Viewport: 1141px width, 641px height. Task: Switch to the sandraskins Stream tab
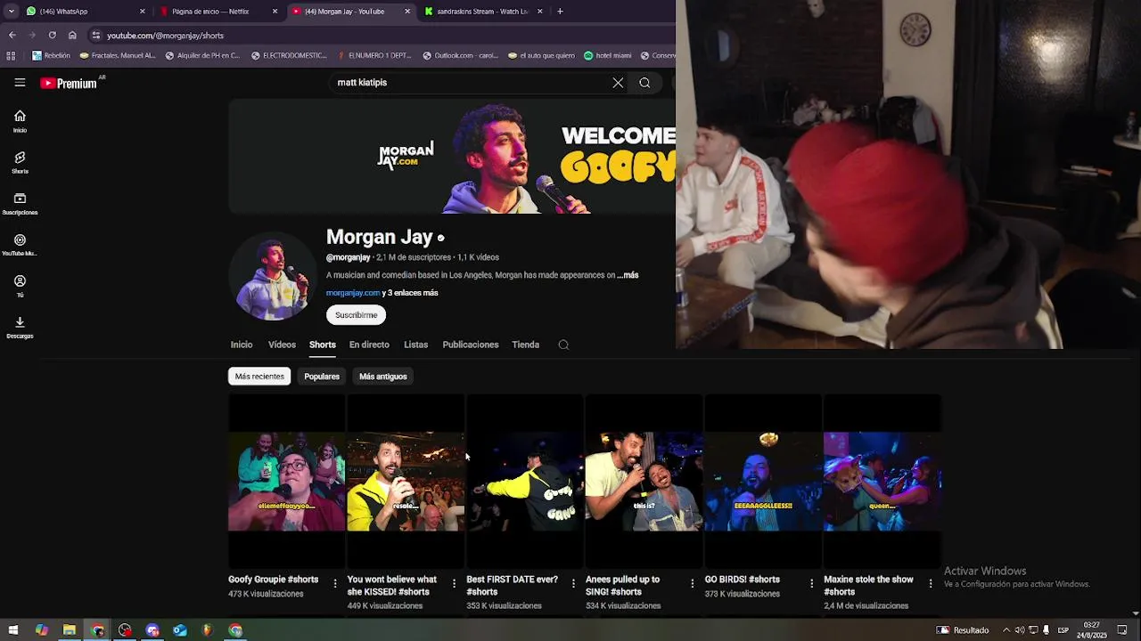click(482, 12)
